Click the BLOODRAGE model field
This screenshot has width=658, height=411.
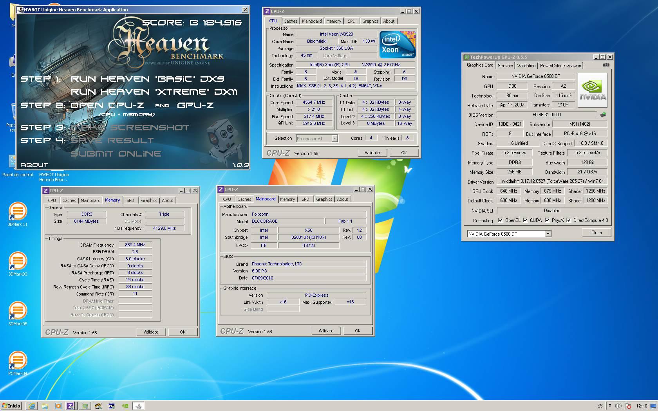pyautogui.click(x=287, y=221)
